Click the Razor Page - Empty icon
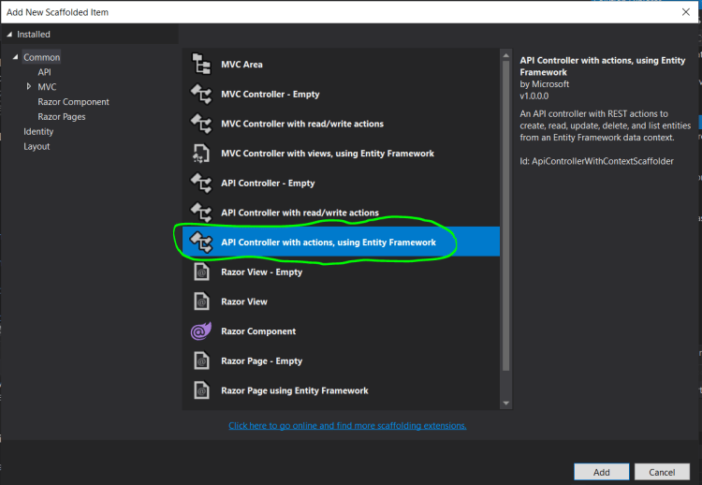 pyautogui.click(x=201, y=360)
